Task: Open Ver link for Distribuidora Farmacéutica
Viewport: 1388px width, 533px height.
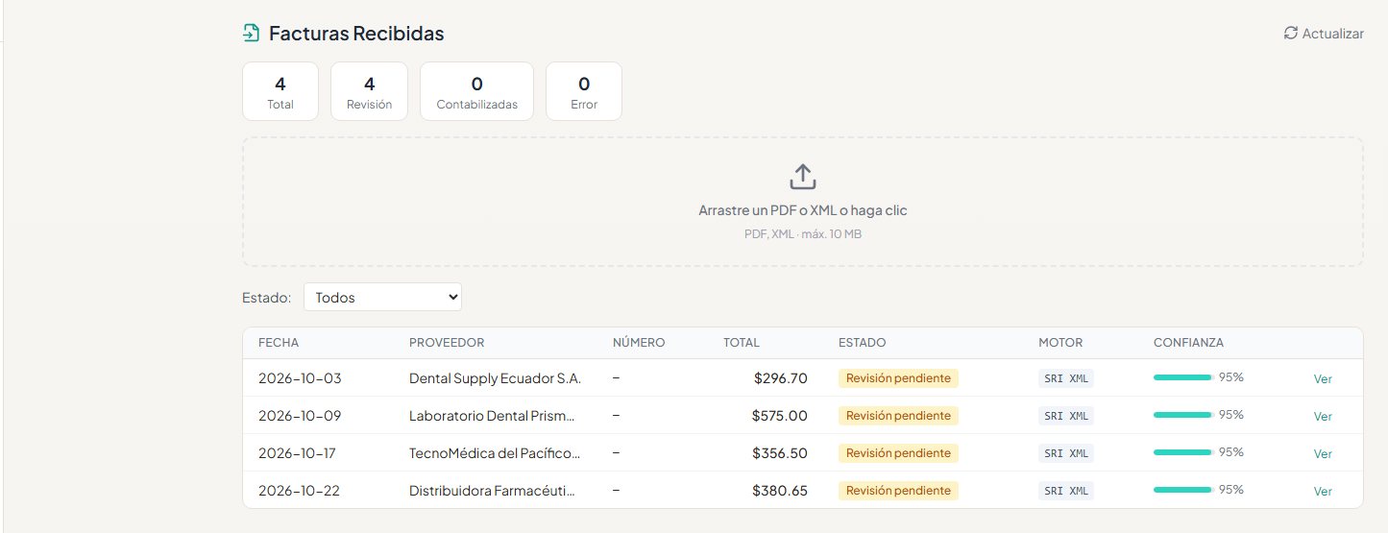Action: pyautogui.click(x=1323, y=491)
